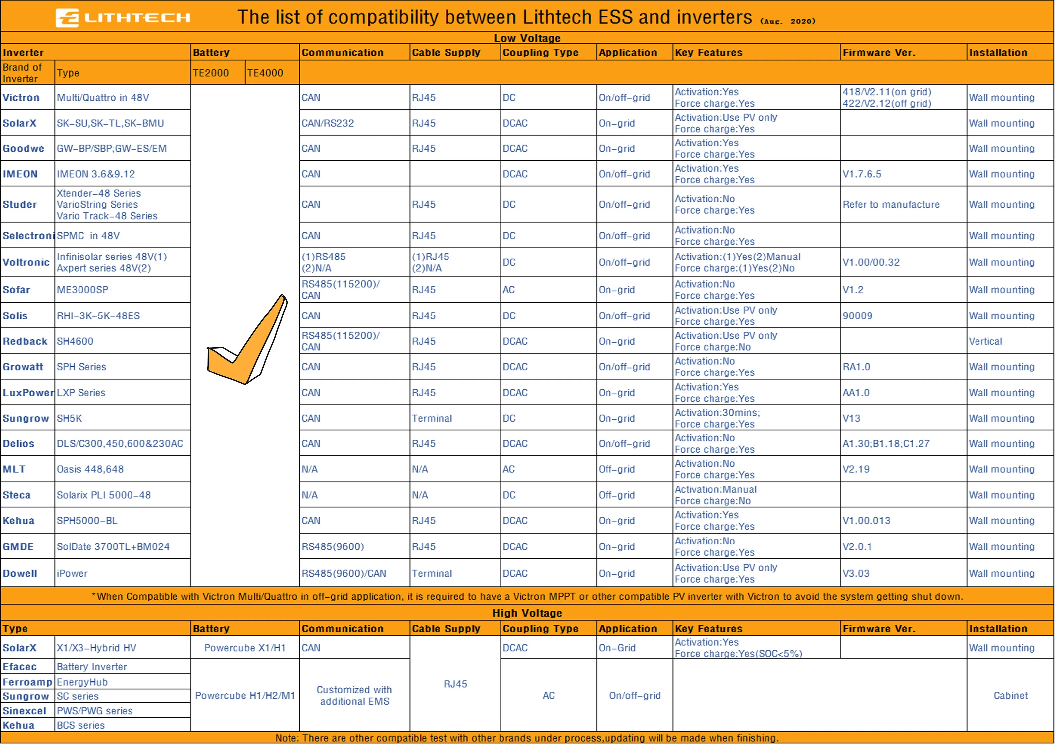Image resolution: width=1055 pixels, height=744 pixels.
Task: Select LuxPower 'LXP Series' cell
Action: pyautogui.click(x=123, y=392)
